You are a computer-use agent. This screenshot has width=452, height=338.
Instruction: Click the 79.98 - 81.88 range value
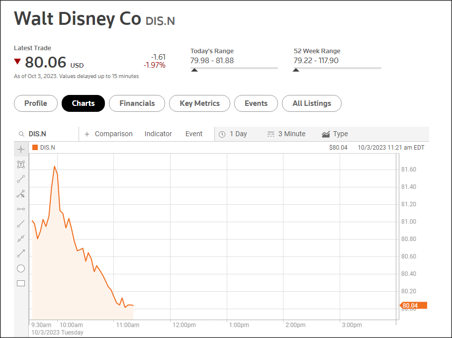pyautogui.click(x=212, y=61)
